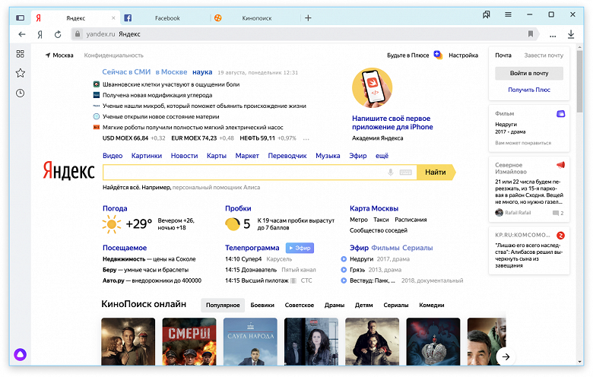Click the page vertical scrollbar thumb
The width and height of the screenshot is (593, 377).
click(x=580, y=81)
